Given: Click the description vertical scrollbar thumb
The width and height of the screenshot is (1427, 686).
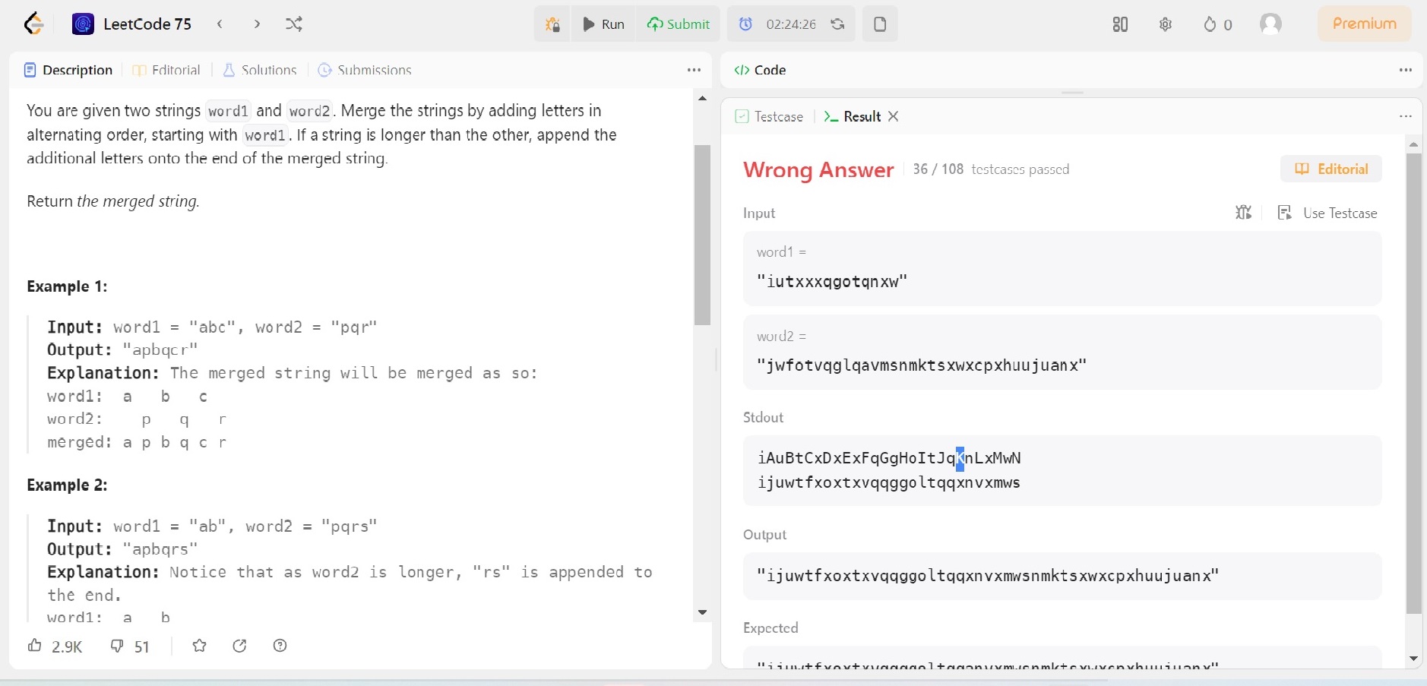Looking at the screenshot, I should pos(702,235).
